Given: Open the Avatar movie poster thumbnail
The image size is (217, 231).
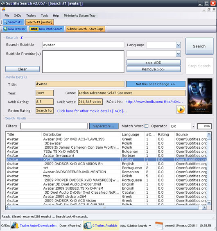Looking at the screenshot, I should coord(200,96).
